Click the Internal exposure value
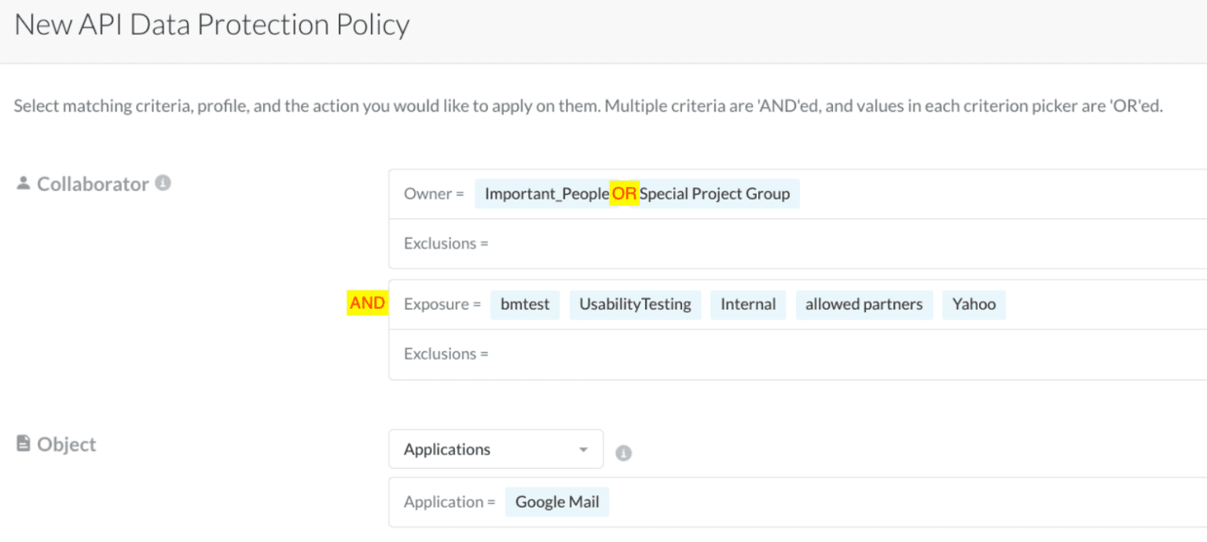The height and width of the screenshot is (542, 1207). (747, 304)
